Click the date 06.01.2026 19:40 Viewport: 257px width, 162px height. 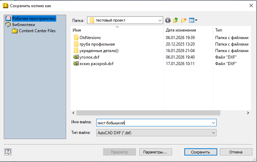point(180,57)
